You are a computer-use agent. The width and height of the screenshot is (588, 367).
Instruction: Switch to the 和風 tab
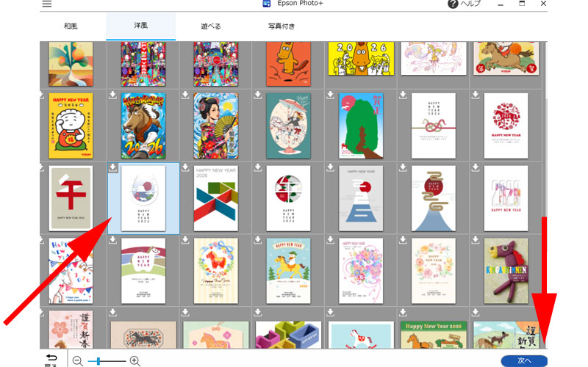pyautogui.click(x=71, y=26)
